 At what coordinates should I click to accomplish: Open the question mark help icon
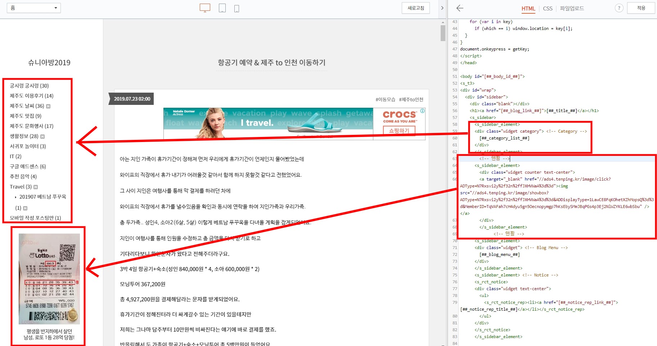point(619,8)
